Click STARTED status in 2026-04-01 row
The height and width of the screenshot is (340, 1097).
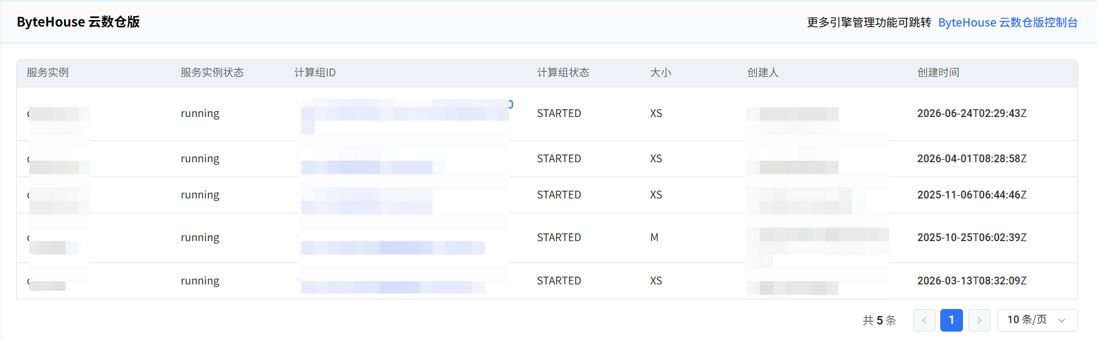click(559, 158)
